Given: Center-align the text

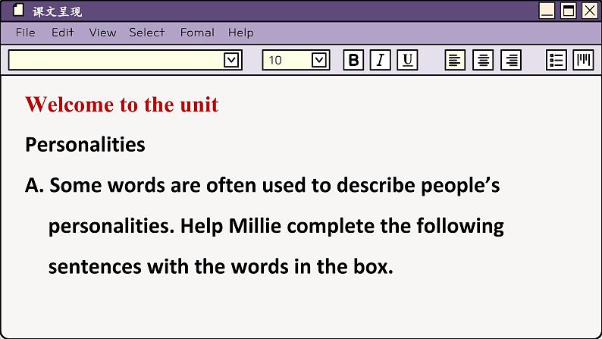Looking at the screenshot, I should 483,60.
